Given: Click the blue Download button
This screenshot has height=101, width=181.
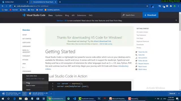Looking at the screenshot, I should pyautogui.click(x=150, y=15).
